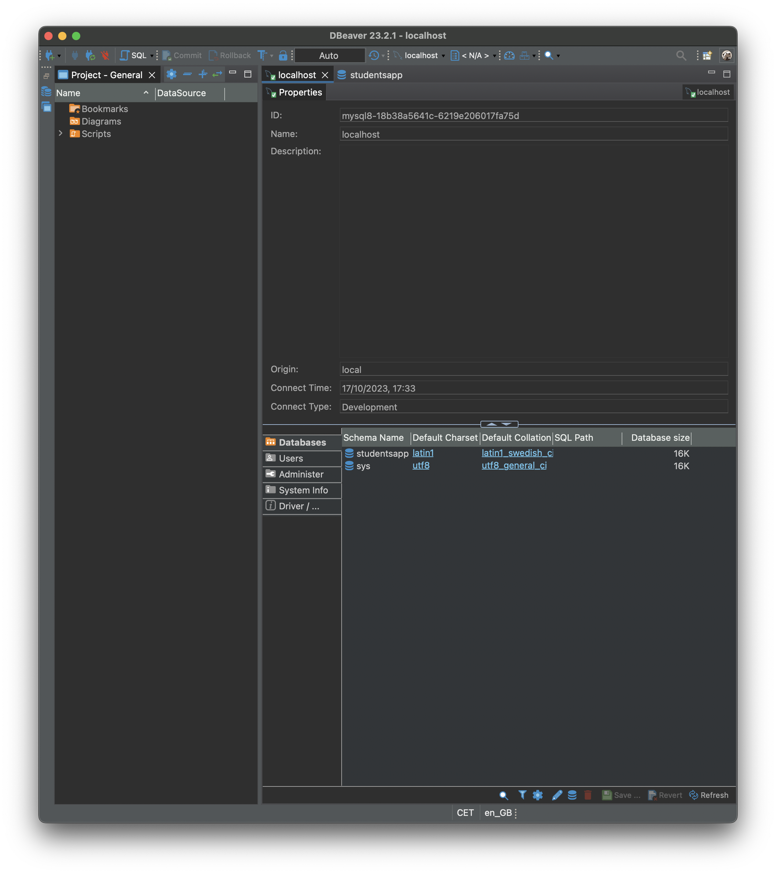Image resolution: width=776 pixels, height=874 pixels.
Task: Open the transaction mode dropdown arrow
Action: click(x=272, y=56)
